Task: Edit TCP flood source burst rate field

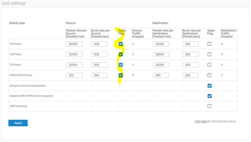Action: [100, 65]
